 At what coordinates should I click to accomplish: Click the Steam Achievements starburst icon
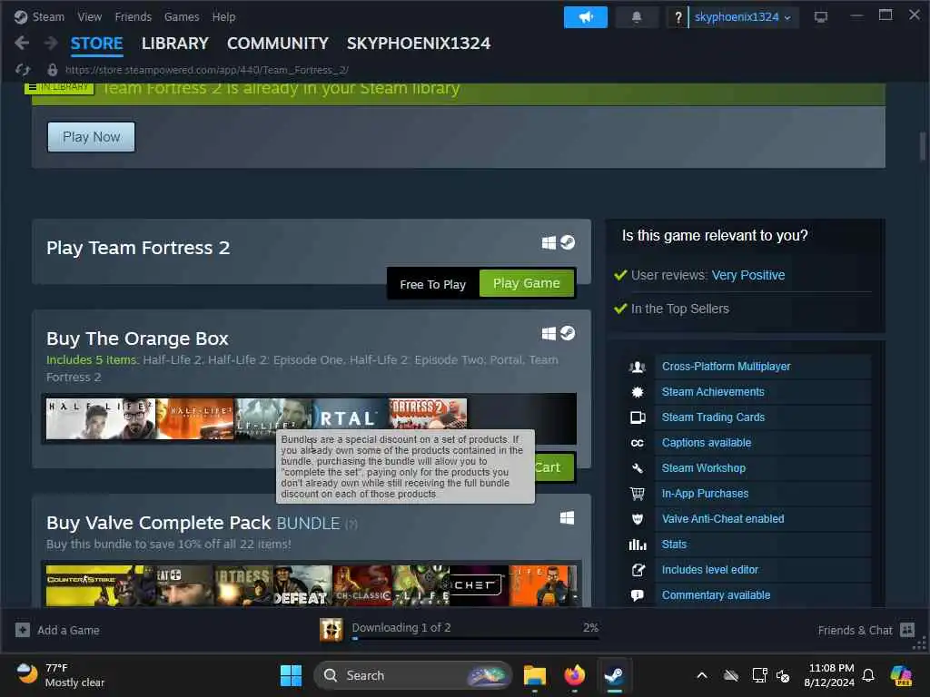(x=638, y=392)
